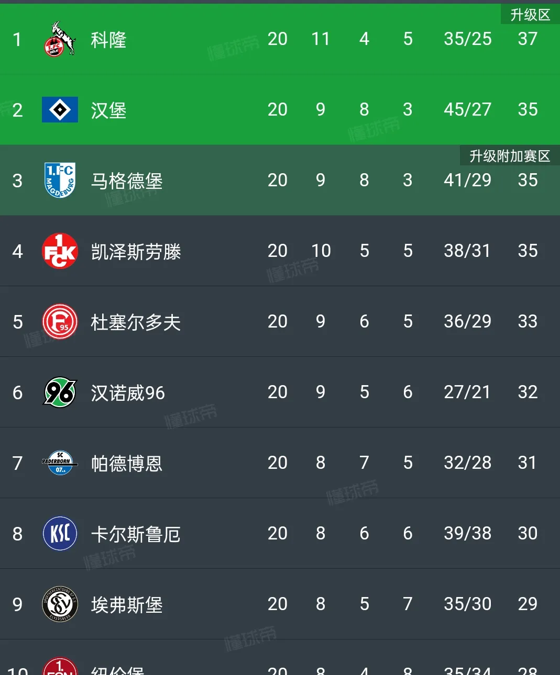Image resolution: width=560 pixels, height=675 pixels.
Task: Select the 埃弗斯堡 team name
Action: point(127,605)
